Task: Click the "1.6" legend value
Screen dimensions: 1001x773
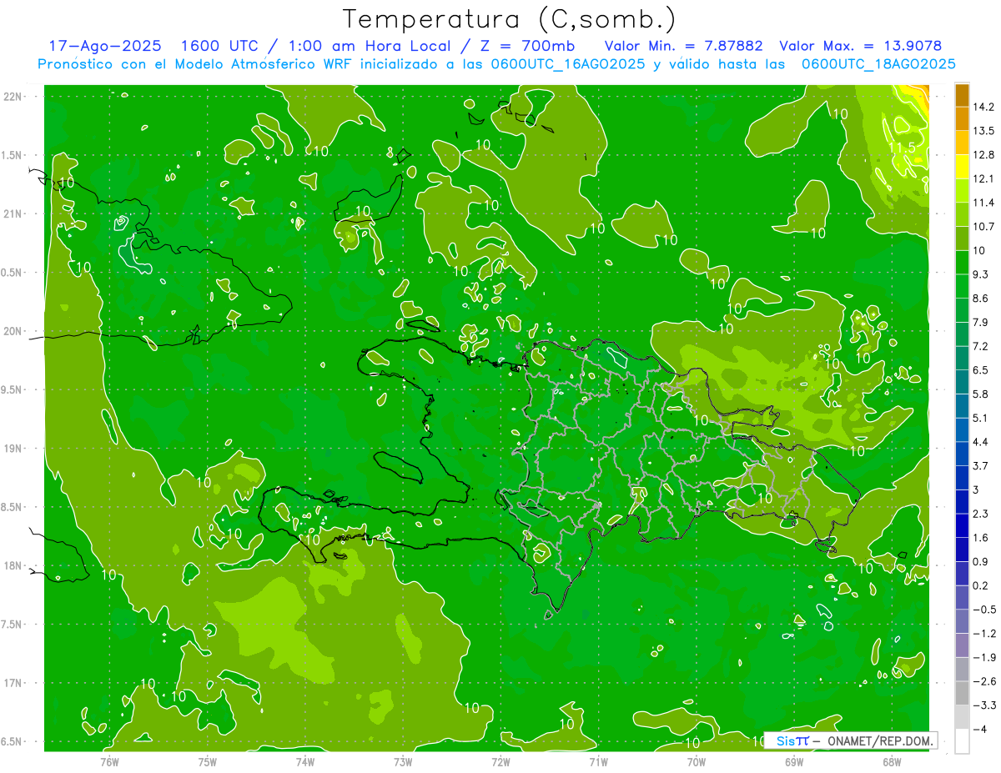Action: [x=981, y=538]
